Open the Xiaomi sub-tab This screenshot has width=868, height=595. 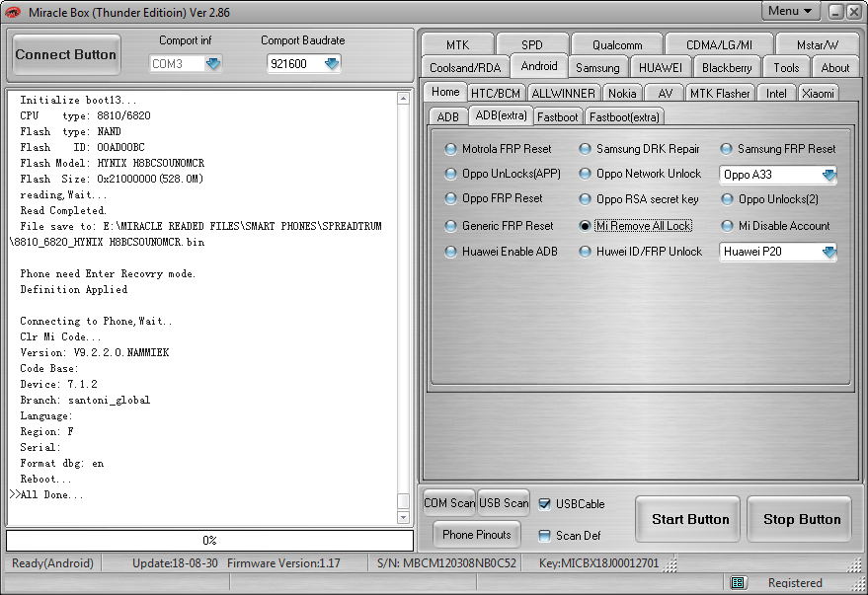point(818,94)
